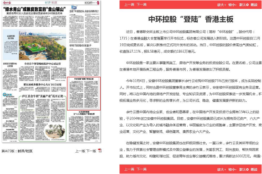Viewport: 262px width, 174px height.
Task: Click the paragraph starting 中环控股是一家主要从事建筑施工
Action: click(x=191, y=66)
